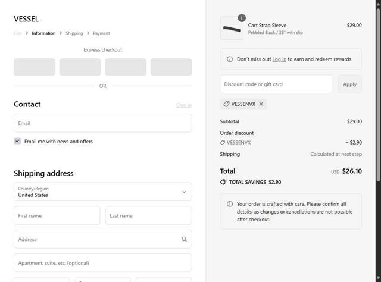
Task: Uncheck Email me with news and offers
Action: point(17,141)
